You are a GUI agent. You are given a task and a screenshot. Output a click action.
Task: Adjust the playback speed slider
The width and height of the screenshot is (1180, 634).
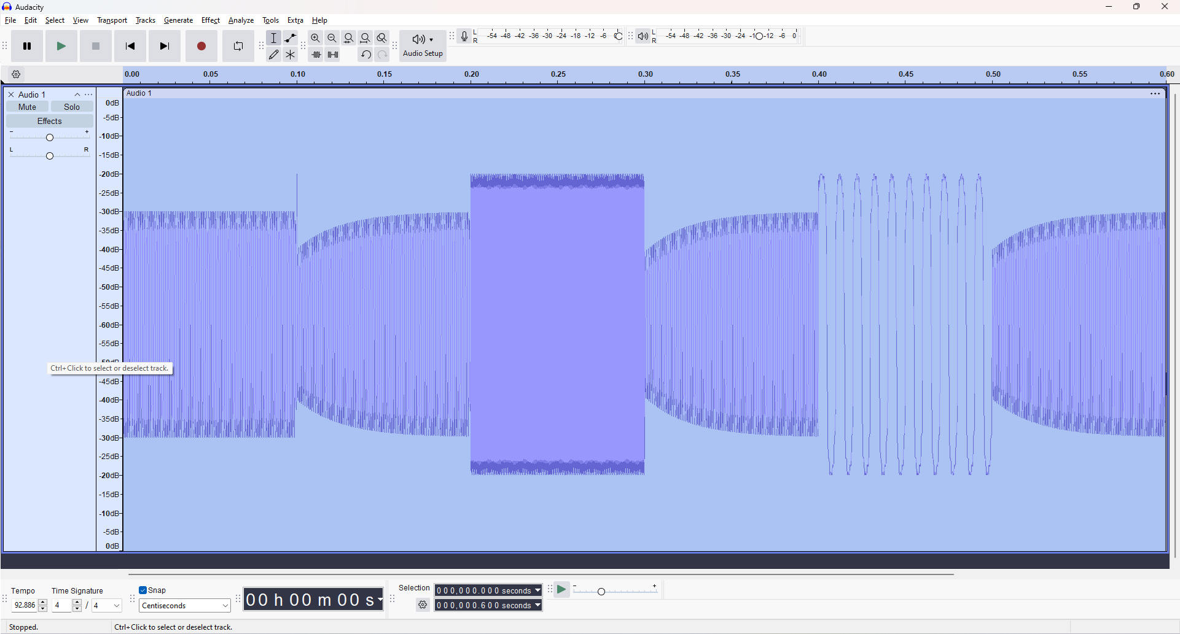pyautogui.click(x=601, y=591)
